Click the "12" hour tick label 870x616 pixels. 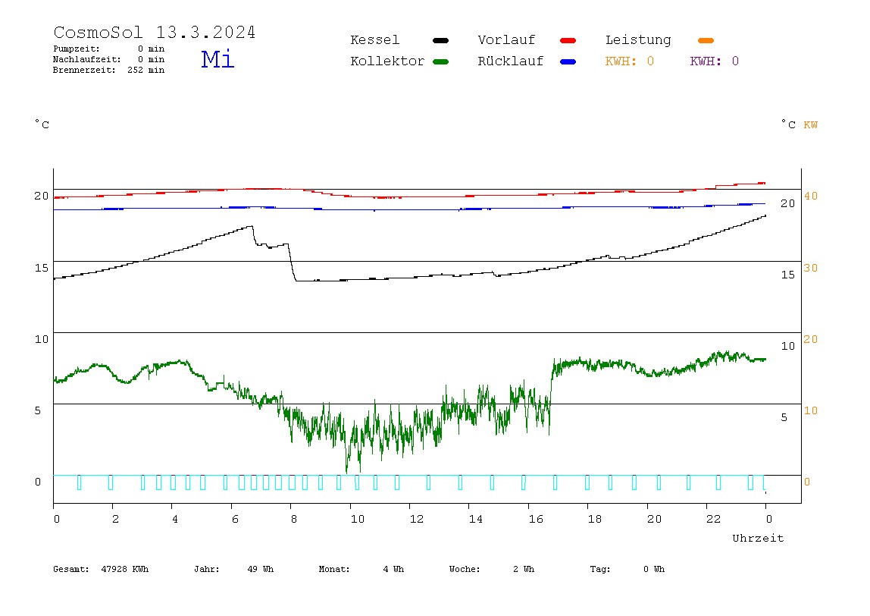(417, 519)
